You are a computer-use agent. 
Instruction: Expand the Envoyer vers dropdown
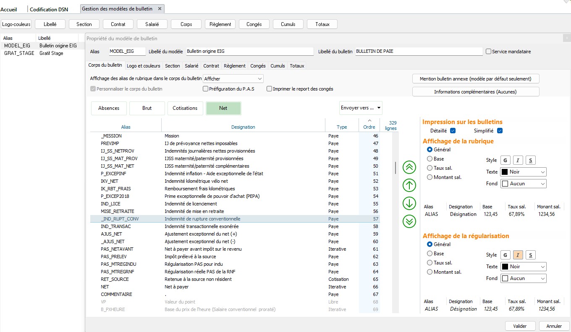361,108
